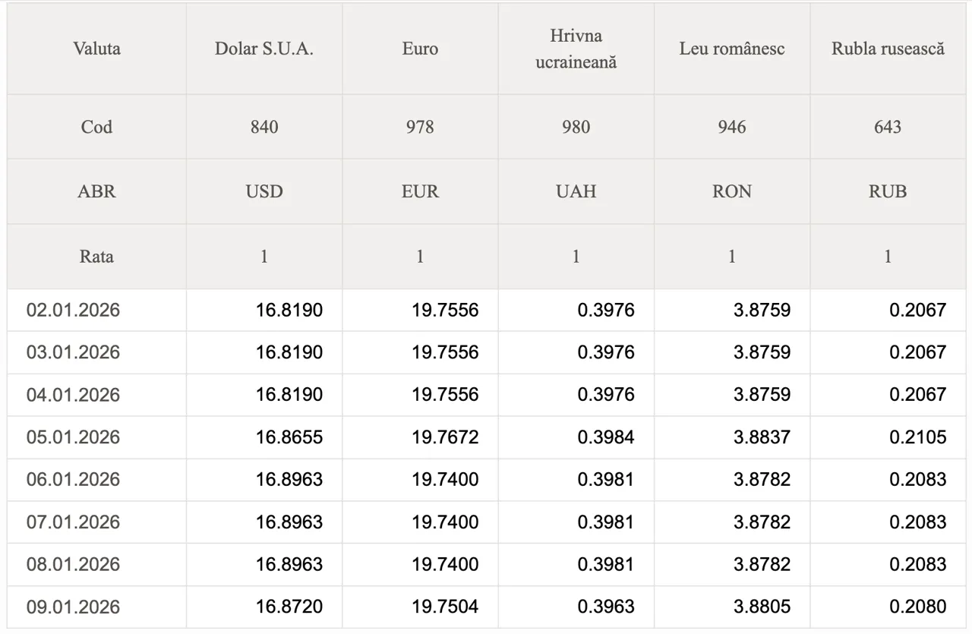The height and width of the screenshot is (634, 972).
Task: Click the Rubla rusească column header
Action: (x=888, y=49)
